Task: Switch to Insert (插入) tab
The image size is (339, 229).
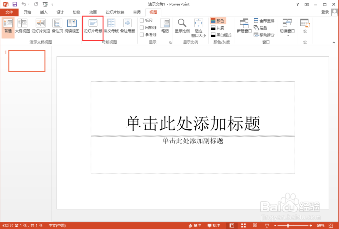Action: [44, 12]
